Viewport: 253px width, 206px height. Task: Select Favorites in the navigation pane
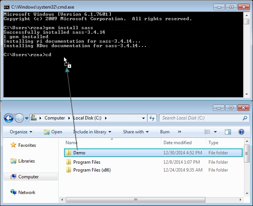pyautogui.click(x=27, y=145)
